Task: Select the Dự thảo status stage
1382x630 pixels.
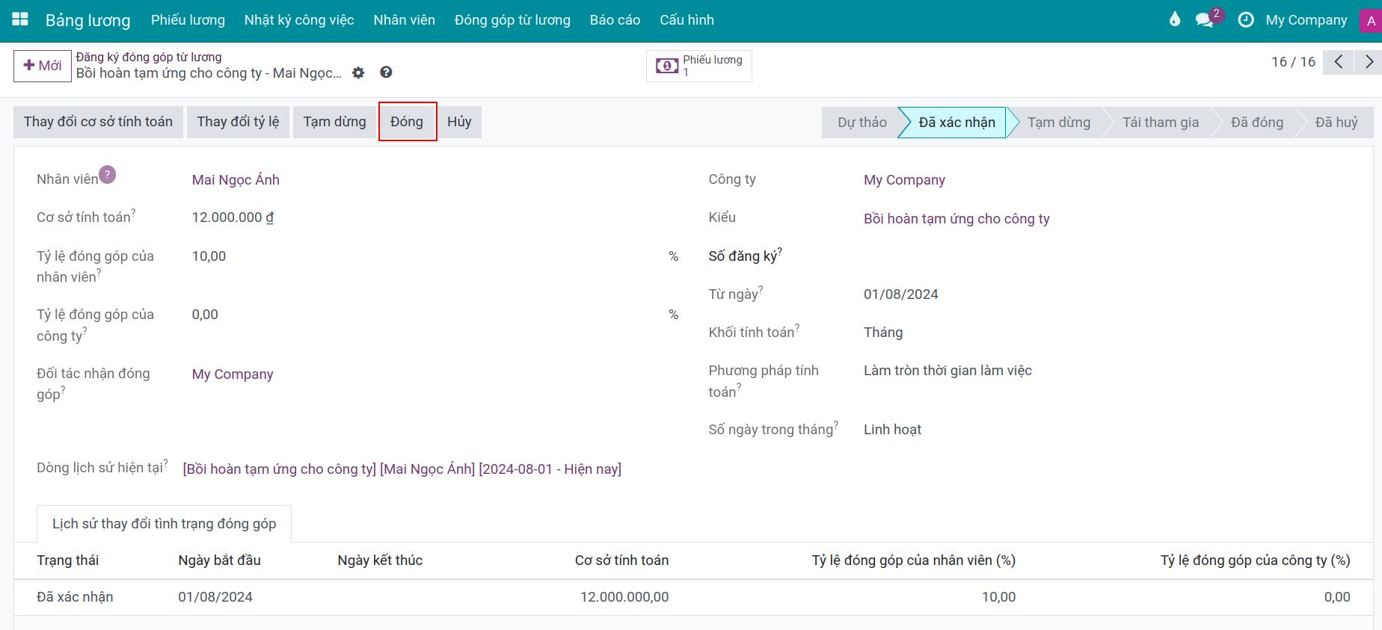Action: [x=862, y=123]
